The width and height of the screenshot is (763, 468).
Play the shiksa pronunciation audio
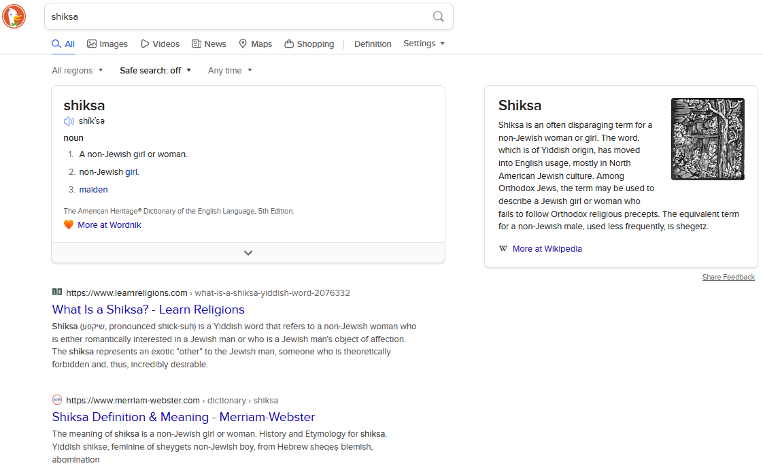[69, 121]
